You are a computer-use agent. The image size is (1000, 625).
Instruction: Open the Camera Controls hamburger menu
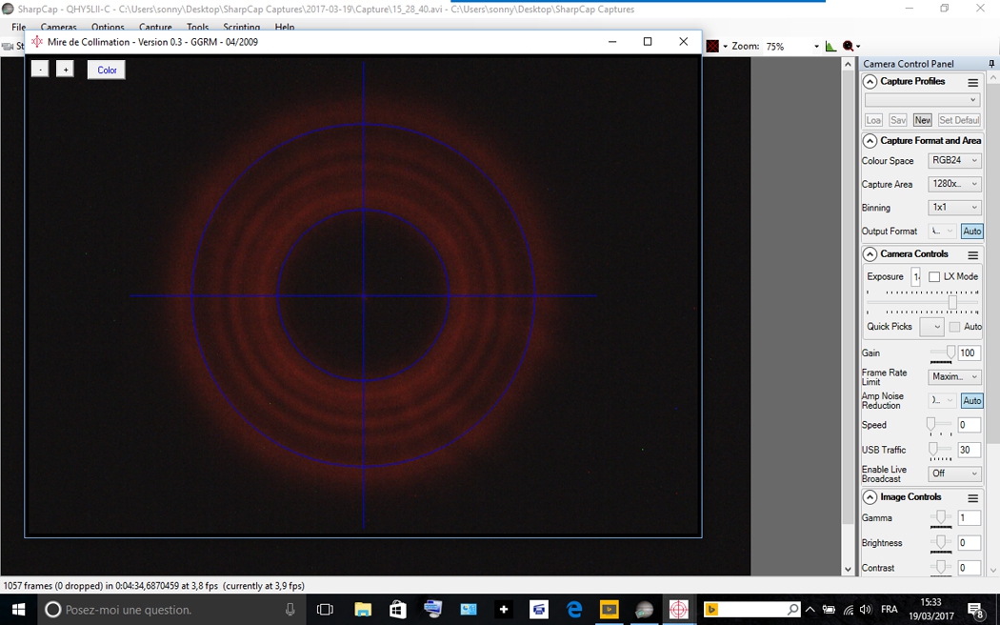pos(972,254)
